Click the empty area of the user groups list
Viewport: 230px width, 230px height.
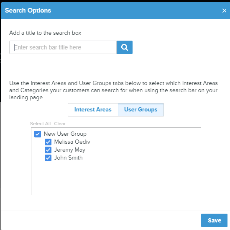tap(116, 178)
